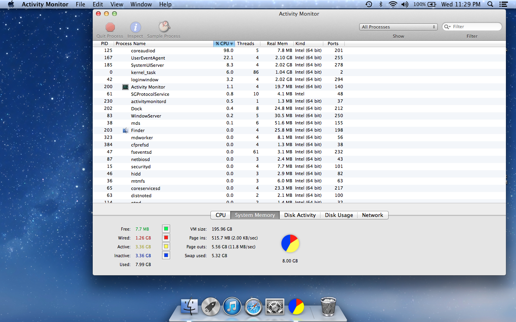Launch iTunes from the Dock

232,307
